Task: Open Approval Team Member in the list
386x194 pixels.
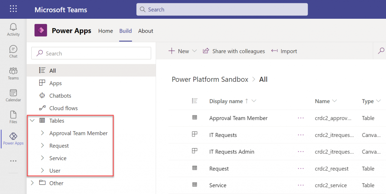Action: coord(238,118)
